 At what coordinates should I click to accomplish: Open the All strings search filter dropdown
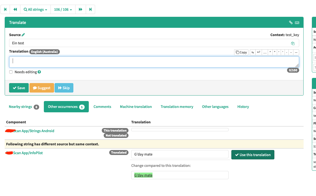point(36,9)
